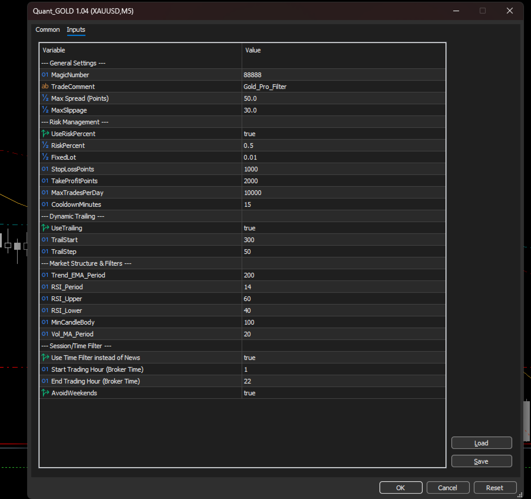Viewport: 531px width, 499px height.
Task: Click the integer icon beside RSI_Upper
Action: click(45, 299)
